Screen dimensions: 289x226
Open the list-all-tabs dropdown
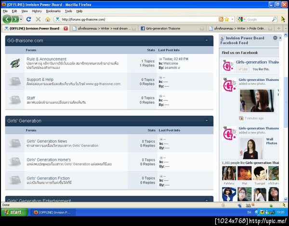pyautogui.click(x=286, y=28)
